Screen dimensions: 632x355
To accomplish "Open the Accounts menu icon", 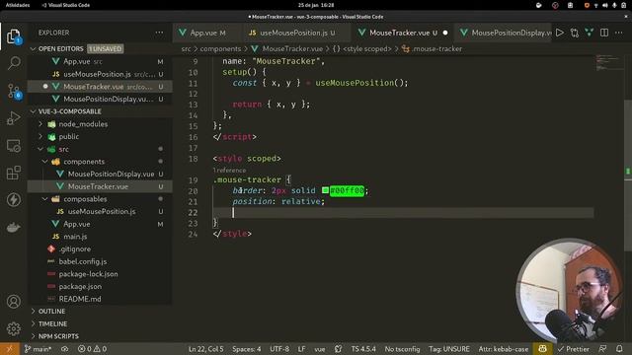I will pos(14,301).
